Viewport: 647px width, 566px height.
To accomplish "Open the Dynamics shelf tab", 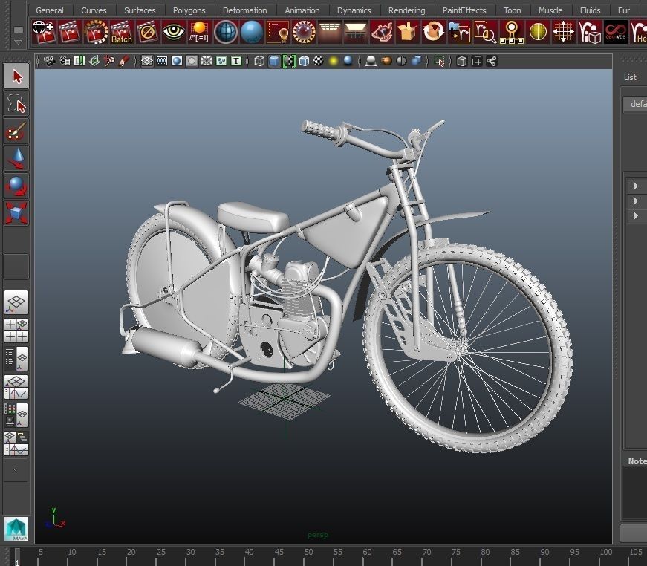I will 354,10.
